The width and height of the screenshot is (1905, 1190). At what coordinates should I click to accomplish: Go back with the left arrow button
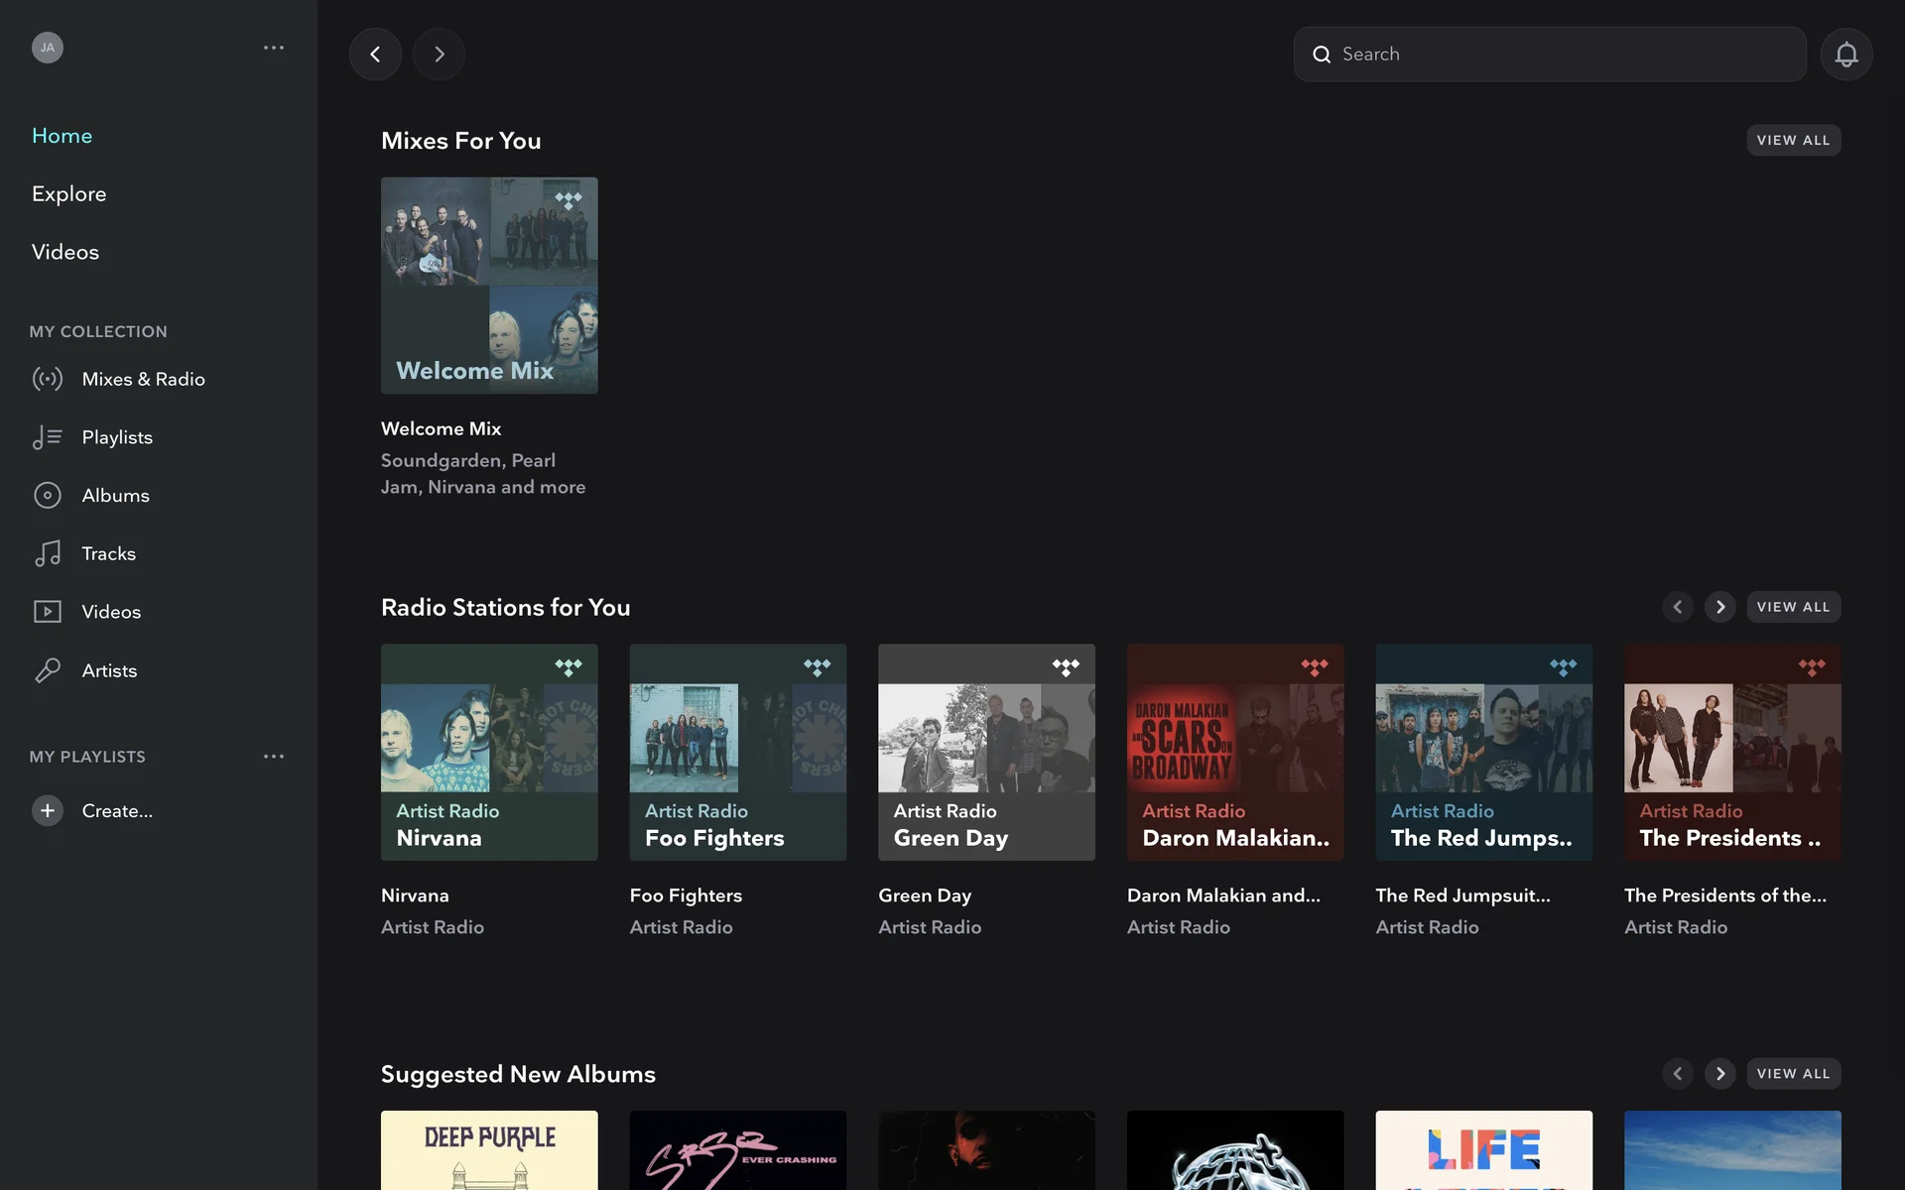(x=375, y=55)
